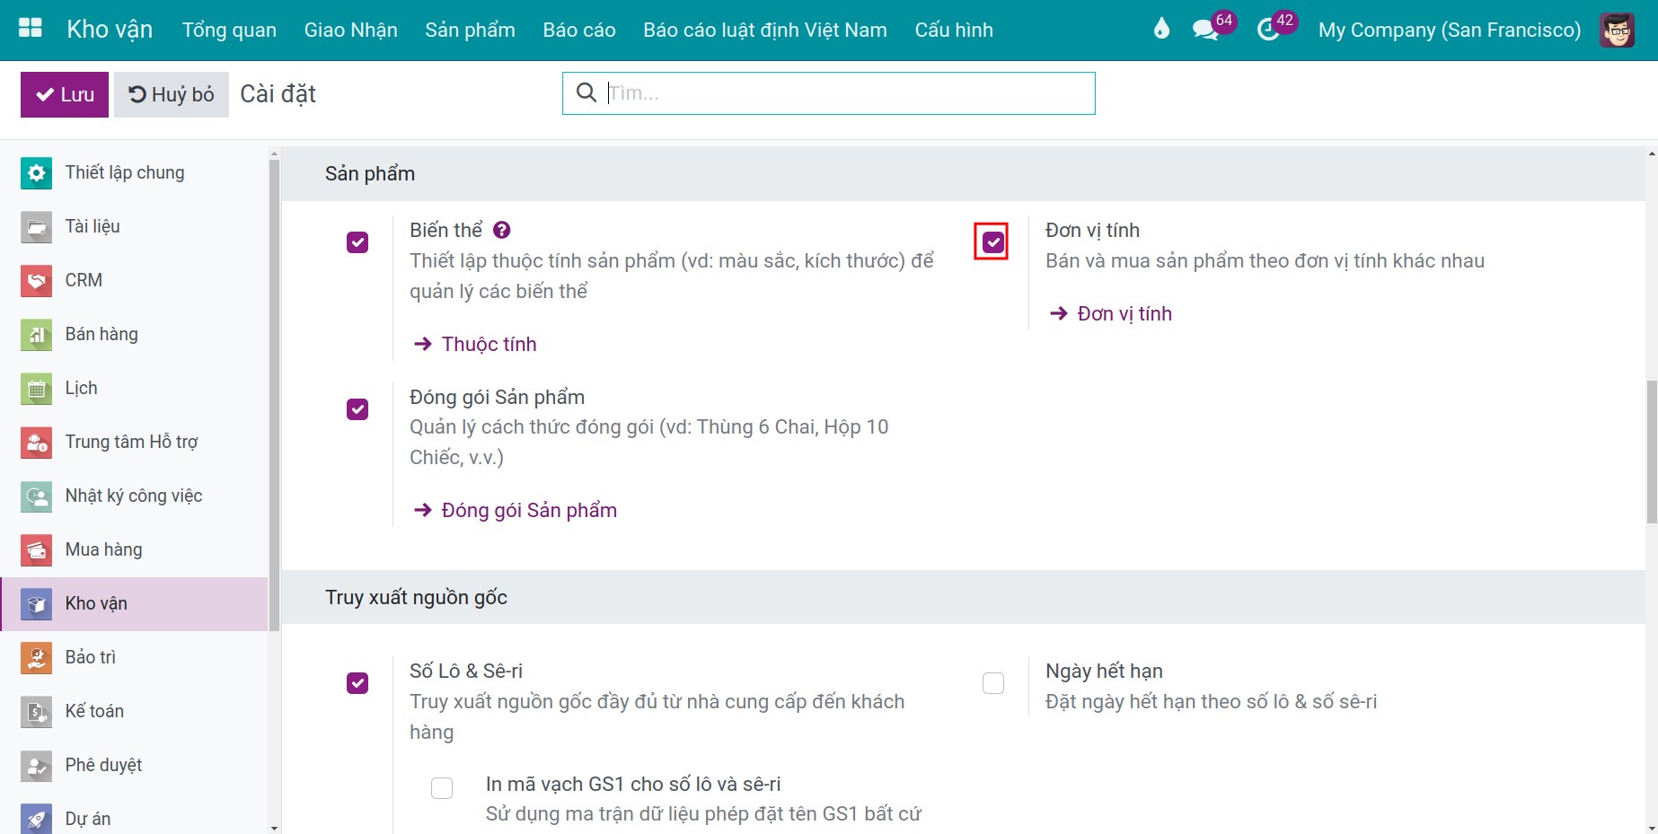Click the help icon beside Biến thể
Screen dimensions: 1658x834
pos(502,230)
